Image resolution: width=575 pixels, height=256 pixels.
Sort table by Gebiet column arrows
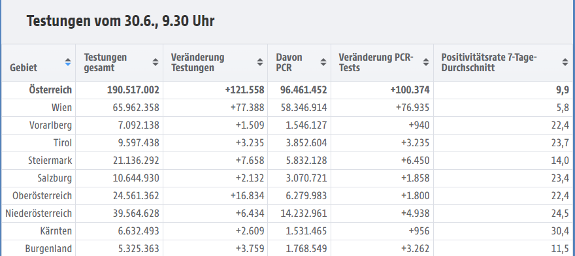pos(67,62)
